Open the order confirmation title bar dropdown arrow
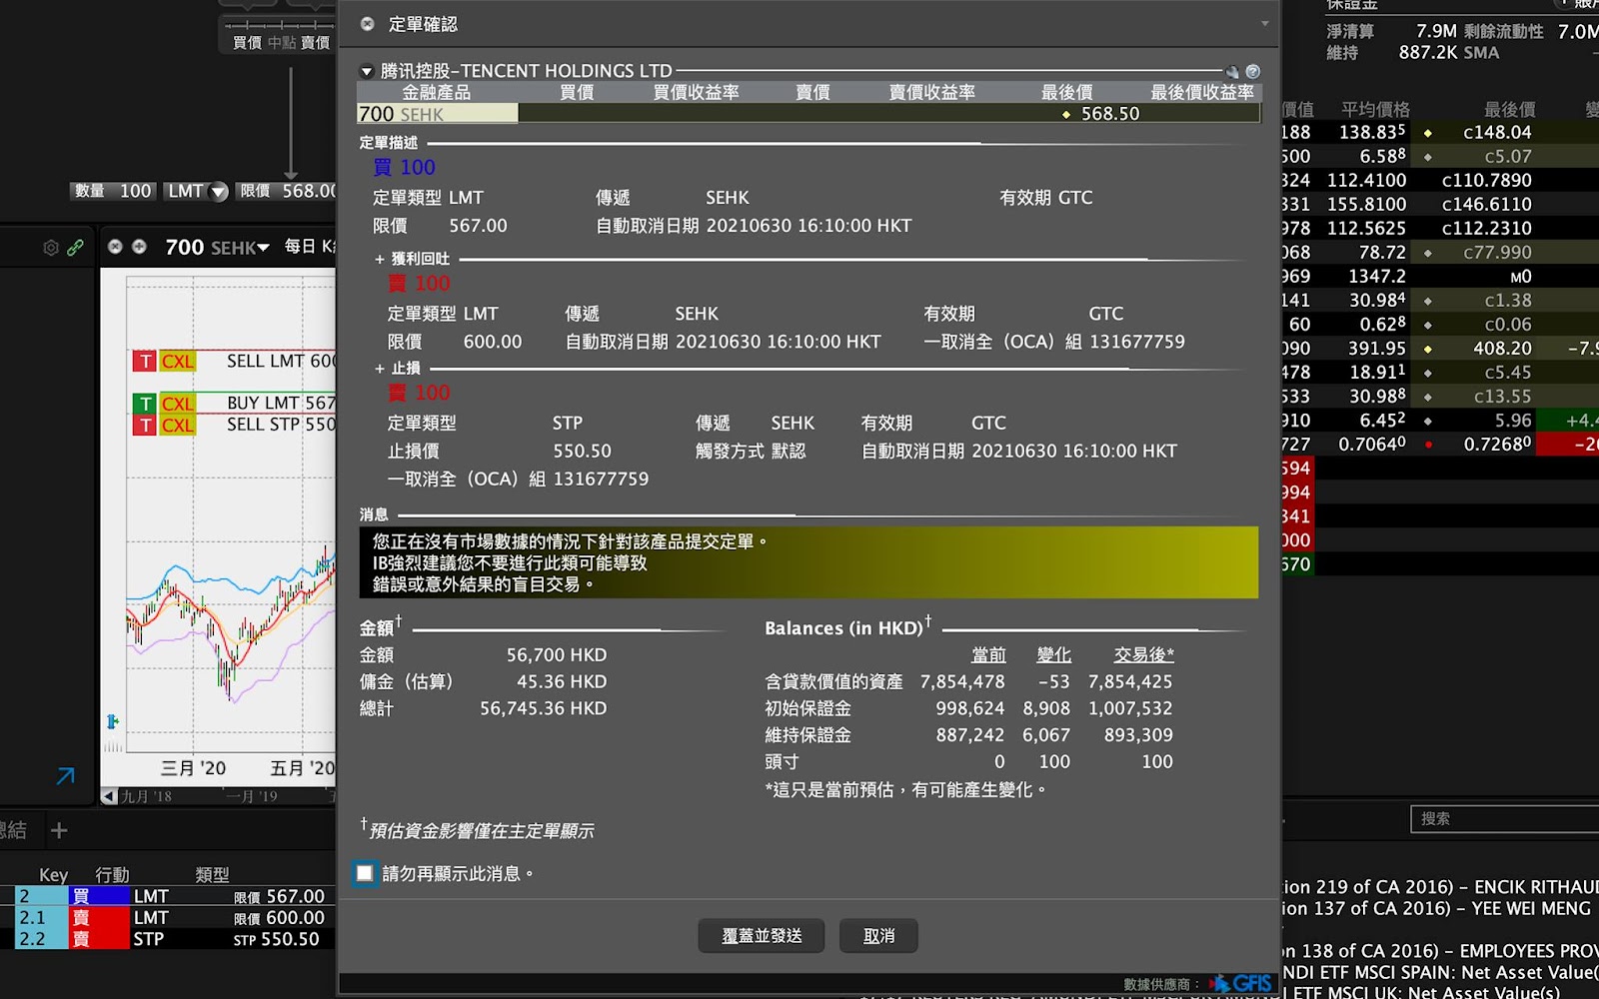Image resolution: width=1599 pixels, height=999 pixels. [1264, 23]
